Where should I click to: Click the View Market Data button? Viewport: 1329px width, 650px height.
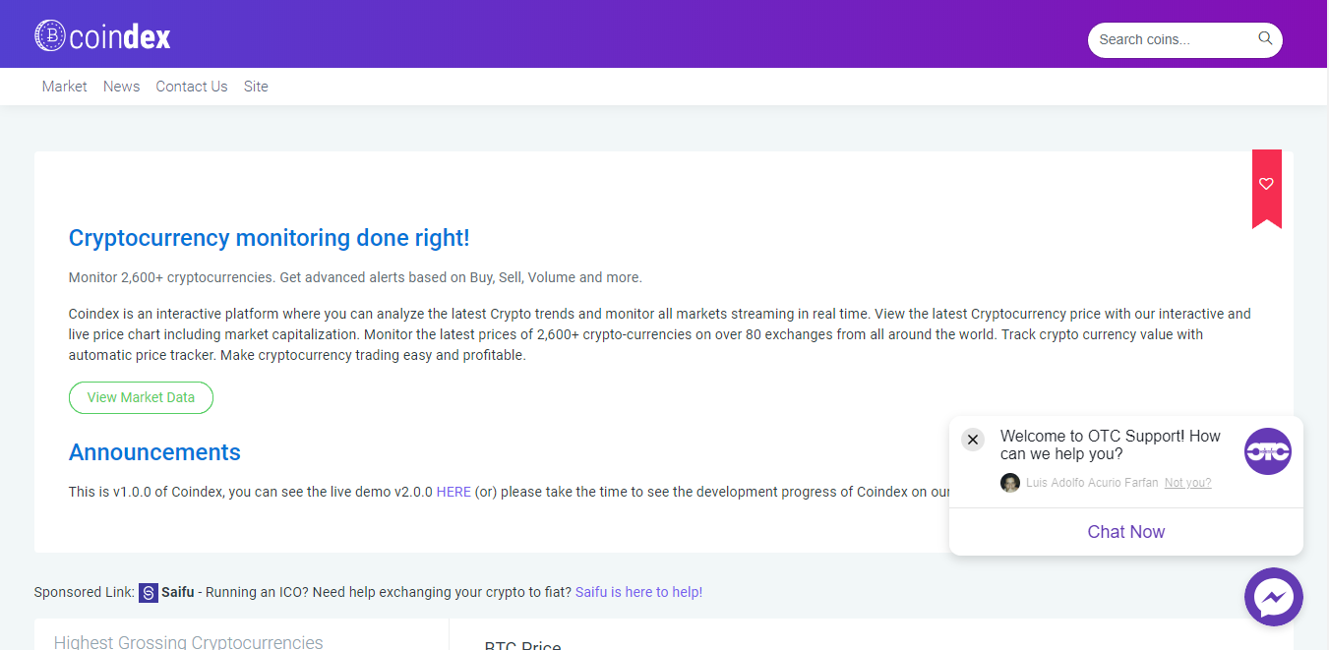(x=141, y=397)
